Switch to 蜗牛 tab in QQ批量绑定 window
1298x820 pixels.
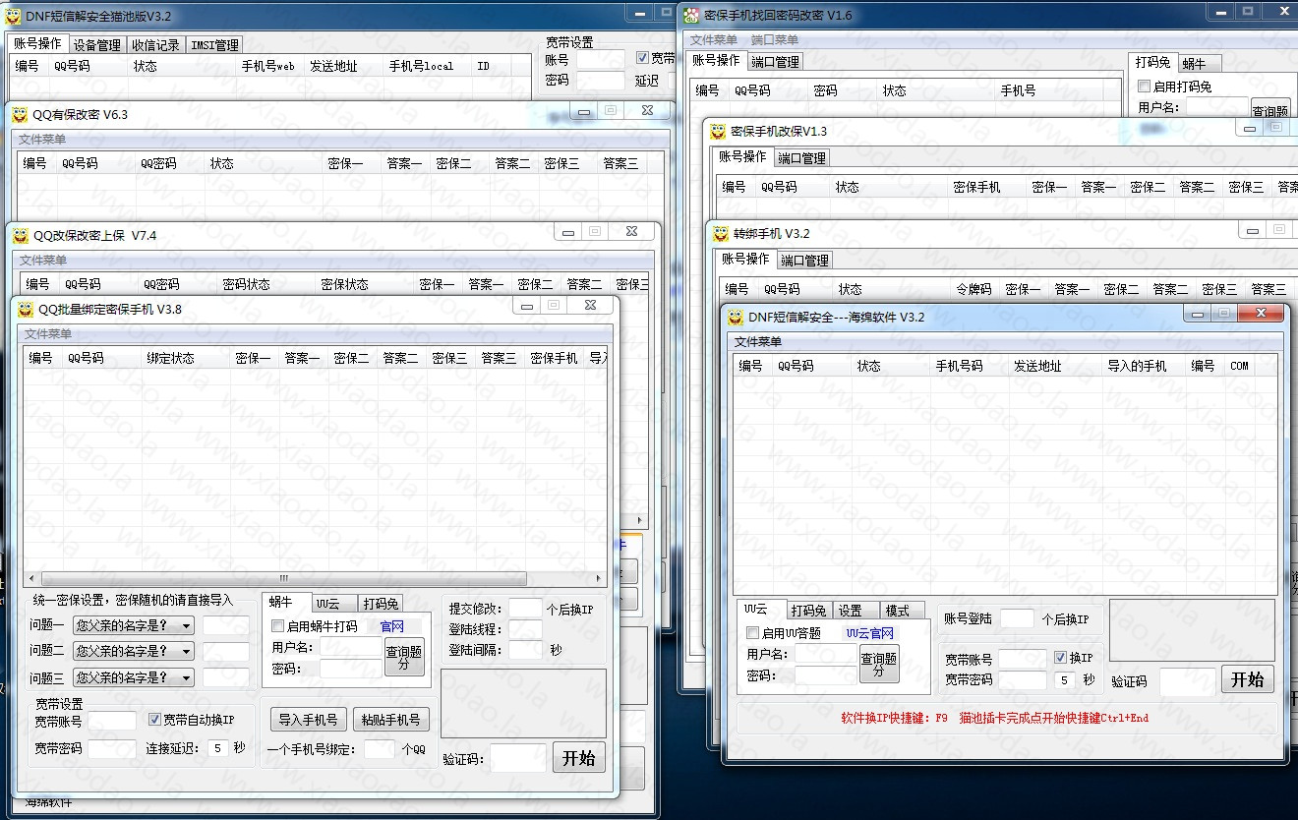coord(286,603)
